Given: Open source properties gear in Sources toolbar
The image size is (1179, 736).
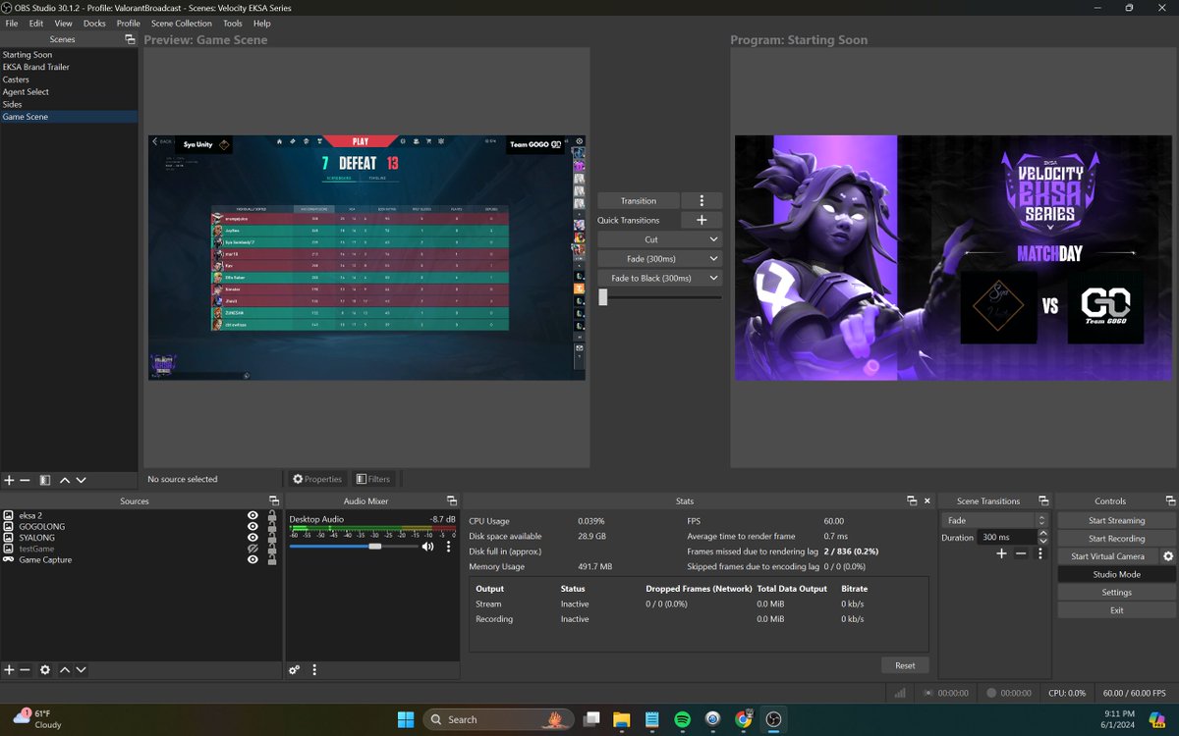Looking at the screenshot, I should coord(45,669).
